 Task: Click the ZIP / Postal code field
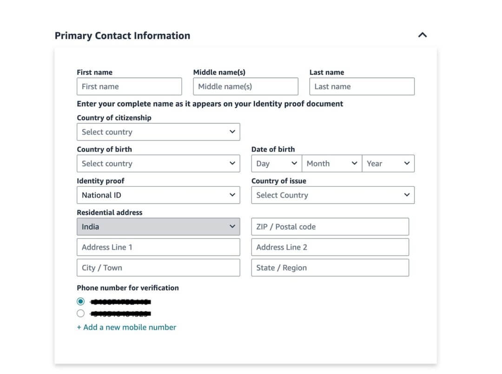click(330, 226)
